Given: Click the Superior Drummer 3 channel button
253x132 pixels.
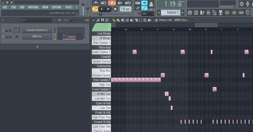Looking at the screenshot, I should coord(37,30).
